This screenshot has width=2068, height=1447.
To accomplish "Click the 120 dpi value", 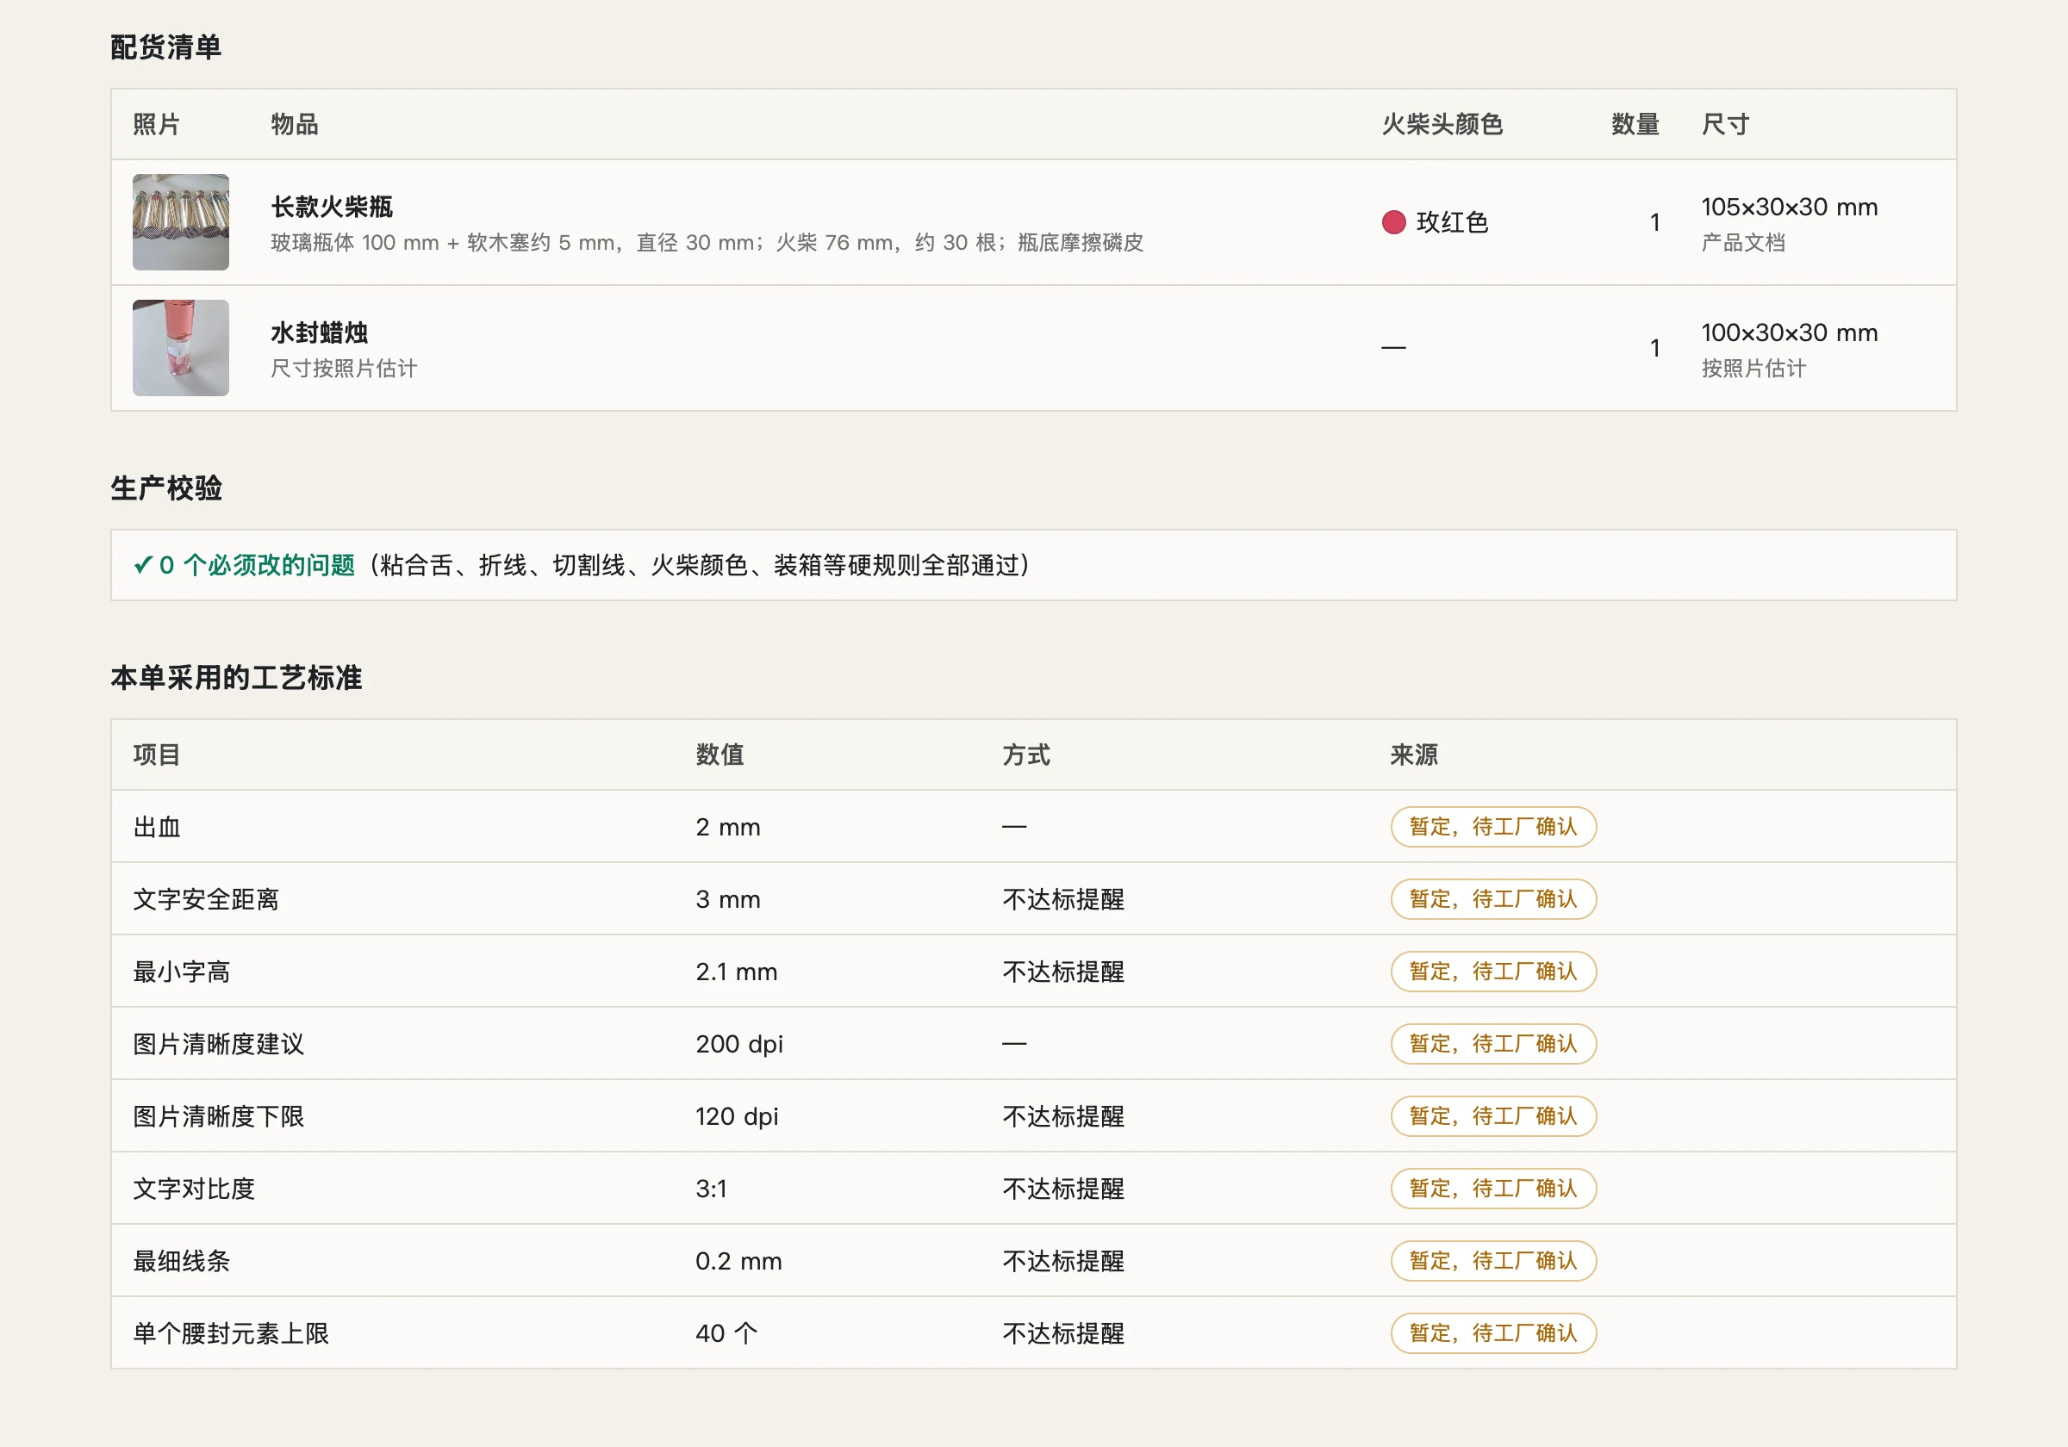I will click(x=736, y=1115).
